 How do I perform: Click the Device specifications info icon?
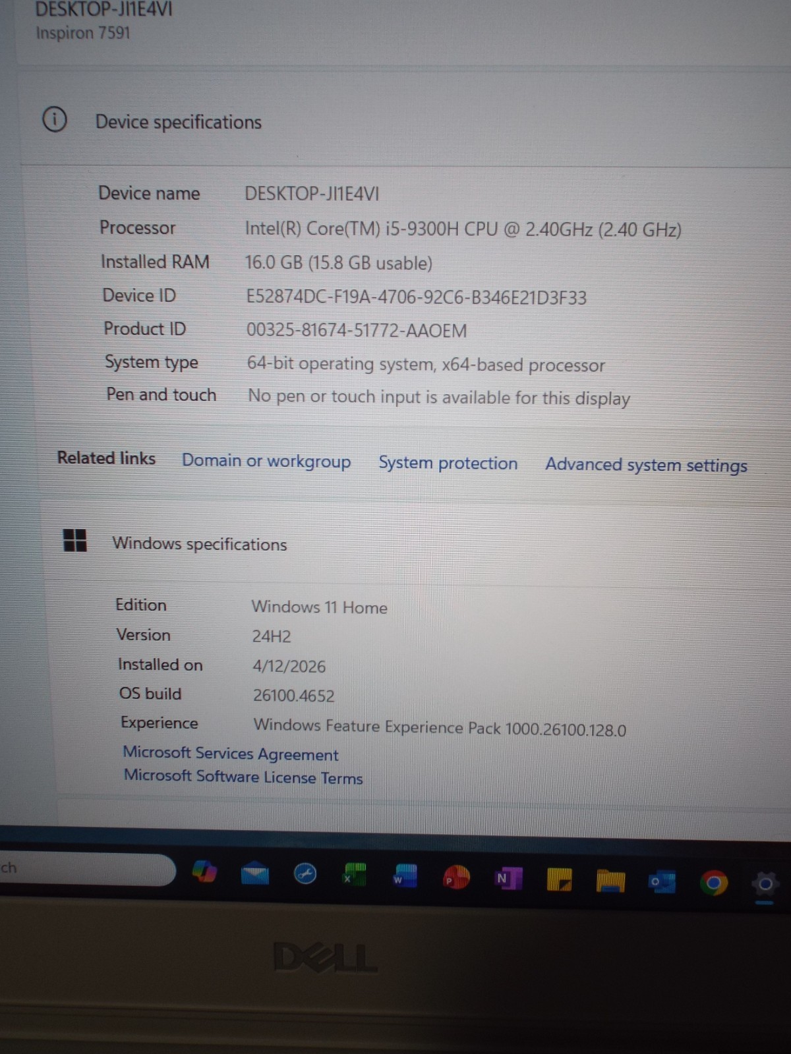click(55, 119)
